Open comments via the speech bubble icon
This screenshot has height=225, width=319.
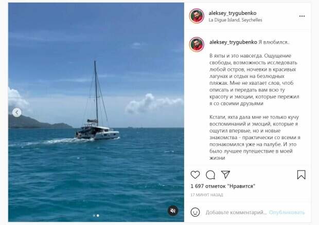pos(210,175)
